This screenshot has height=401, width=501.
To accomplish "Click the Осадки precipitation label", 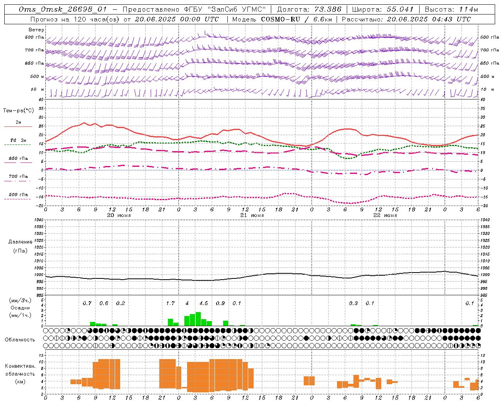I will 20,308.
